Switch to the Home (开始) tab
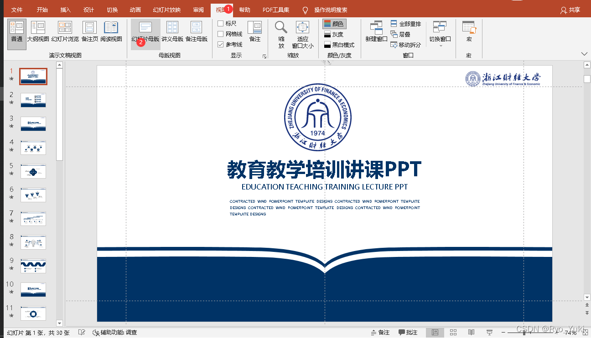Screen dimensions: 591x338 coord(42,10)
